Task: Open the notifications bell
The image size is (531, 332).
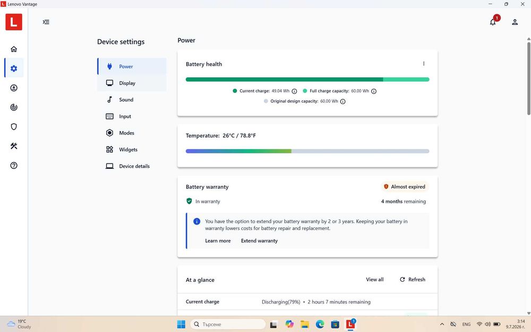Action: tap(493, 22)
